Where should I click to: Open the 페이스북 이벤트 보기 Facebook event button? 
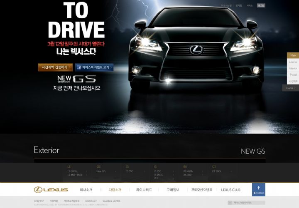94,67
